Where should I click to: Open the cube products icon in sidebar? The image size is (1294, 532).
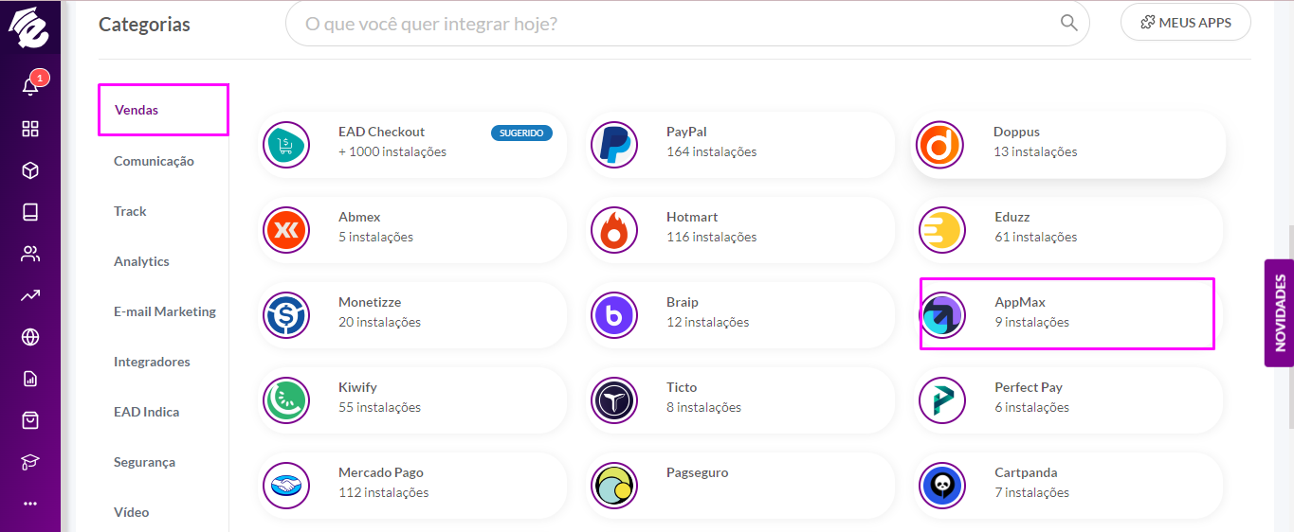pos(30,170)
